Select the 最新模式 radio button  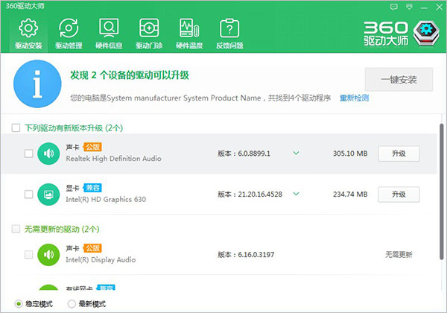(72, 303)
